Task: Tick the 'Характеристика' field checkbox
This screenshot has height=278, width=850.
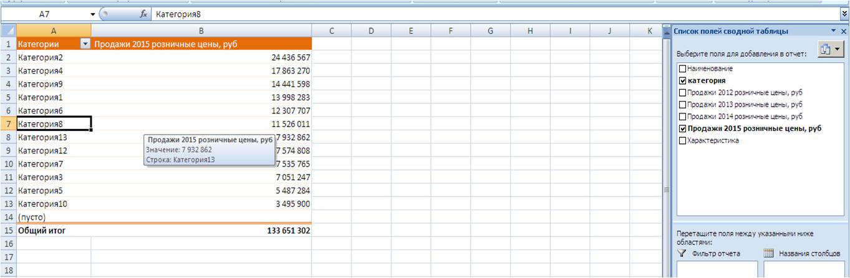Action: click(682, 141)
